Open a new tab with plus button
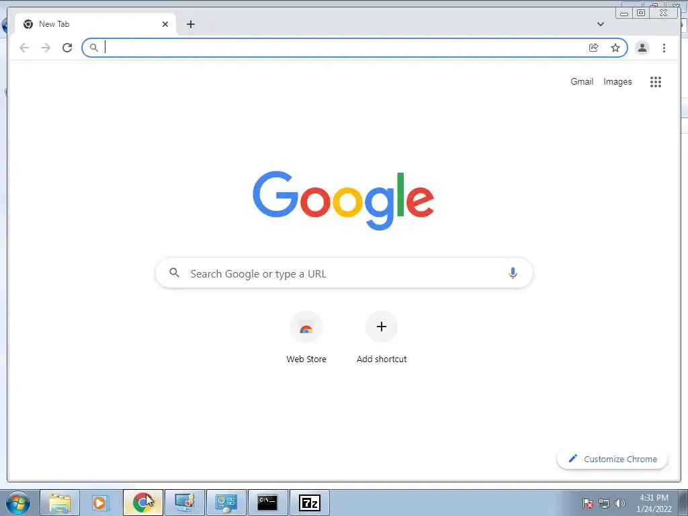 (x=190, y=24)
